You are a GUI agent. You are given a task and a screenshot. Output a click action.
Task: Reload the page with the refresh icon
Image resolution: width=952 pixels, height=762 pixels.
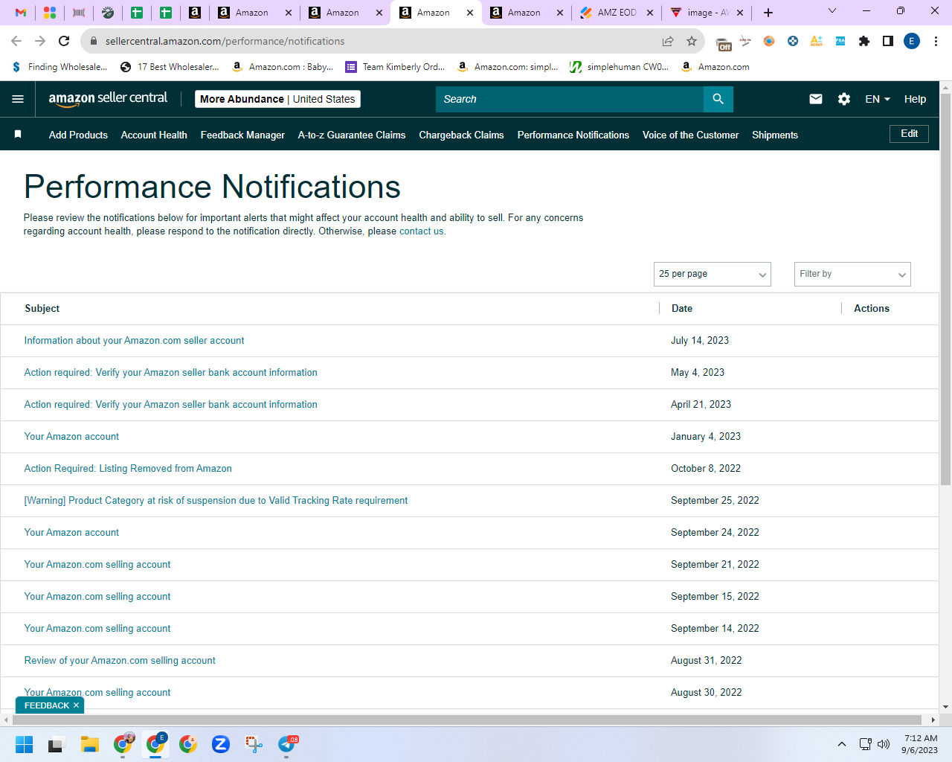[x=64, y=41]
